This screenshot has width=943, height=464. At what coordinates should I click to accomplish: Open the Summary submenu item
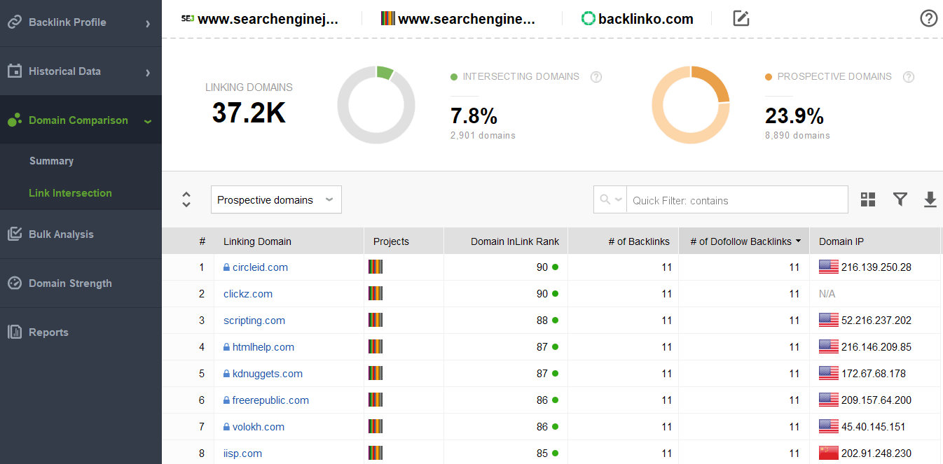pos(51,161)
